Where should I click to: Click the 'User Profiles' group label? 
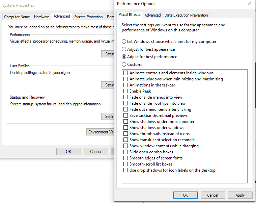click(x=20, y=66)
